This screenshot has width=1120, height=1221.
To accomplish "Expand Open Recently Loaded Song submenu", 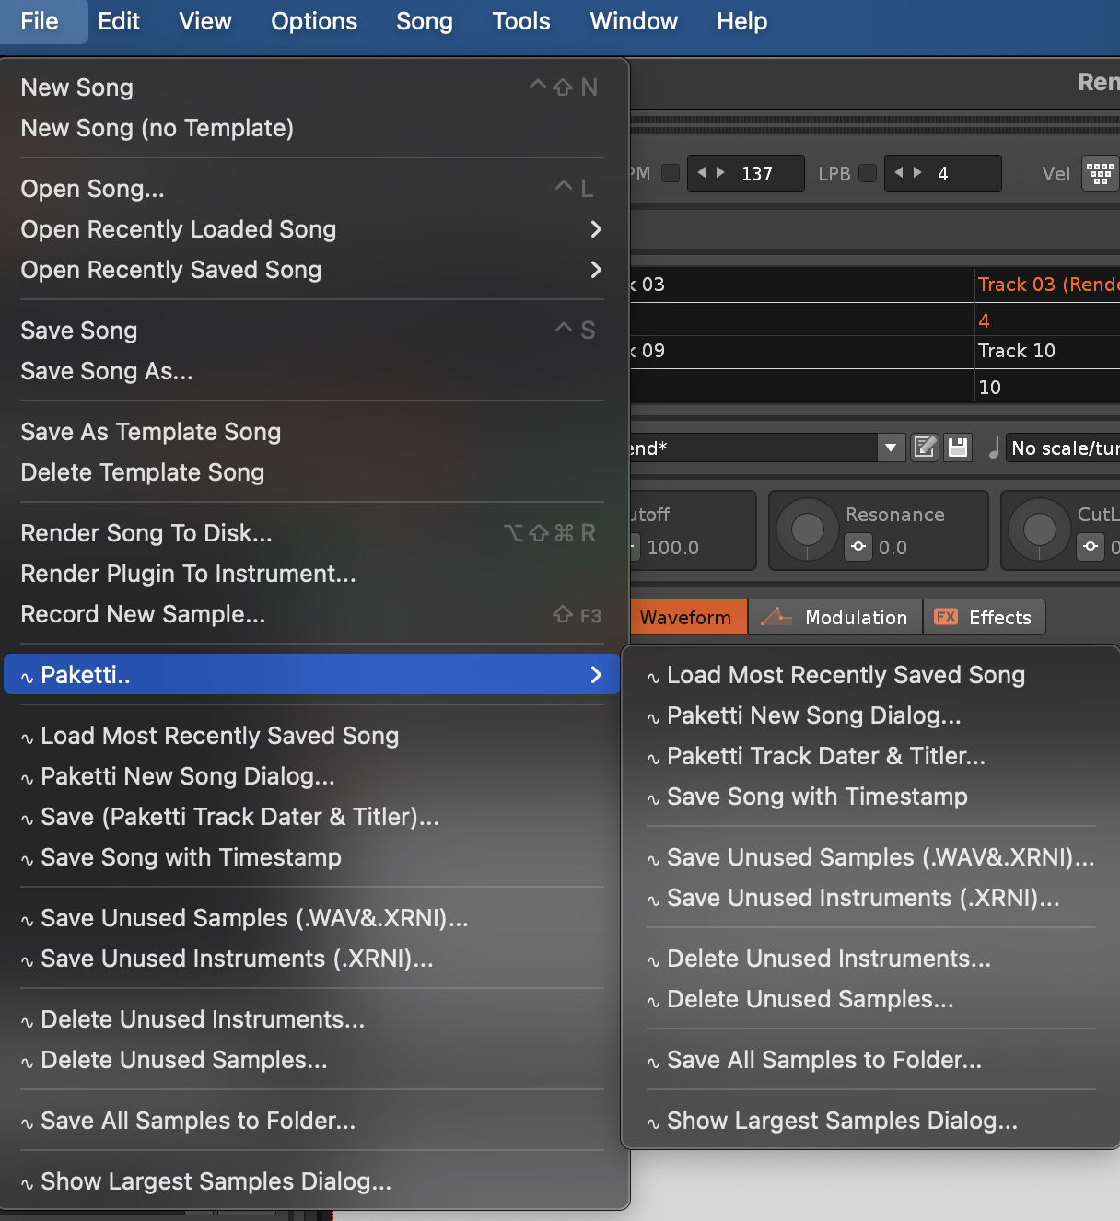I will (595, 229).
